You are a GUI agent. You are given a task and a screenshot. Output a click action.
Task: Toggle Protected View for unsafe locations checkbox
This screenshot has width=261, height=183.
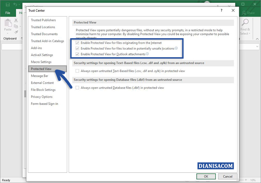[x=77, y=49]
